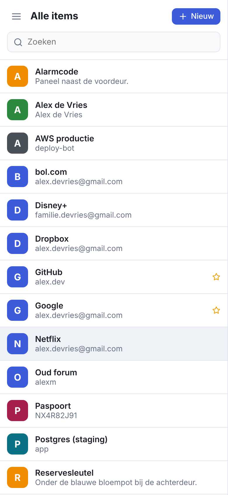
Task: Click the plus icon in Nieuw button
Action: pyautogui.click(x=183, y=16)
